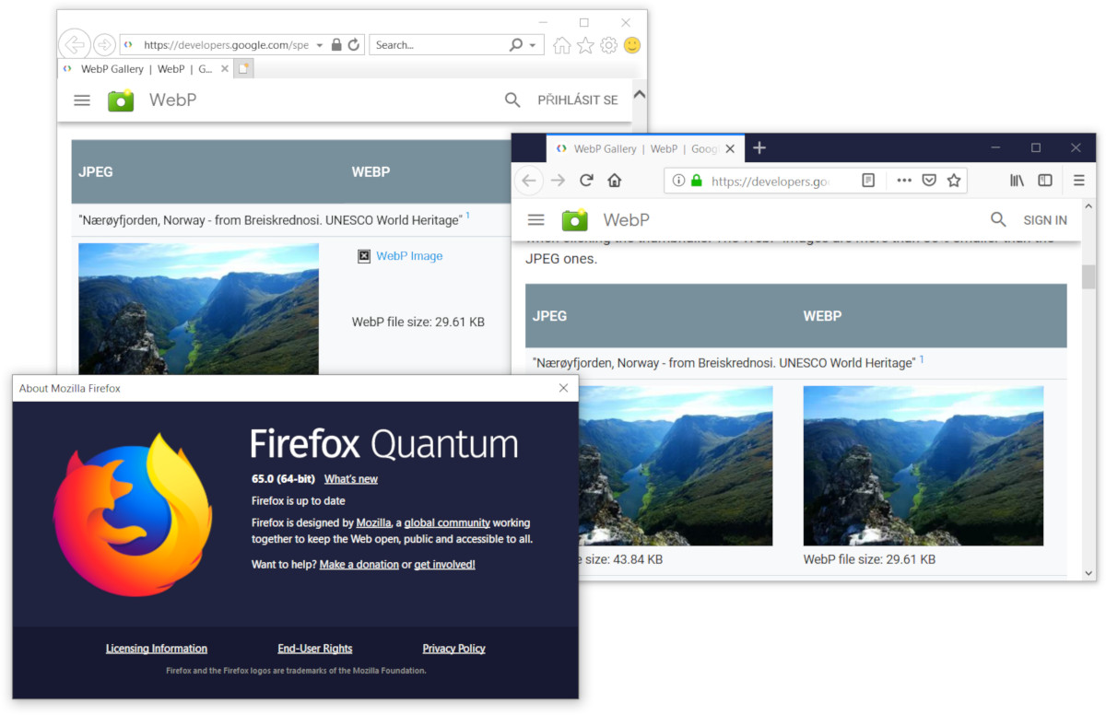Open Licensing Information
Screen dimensions: 1106x715
157,649
